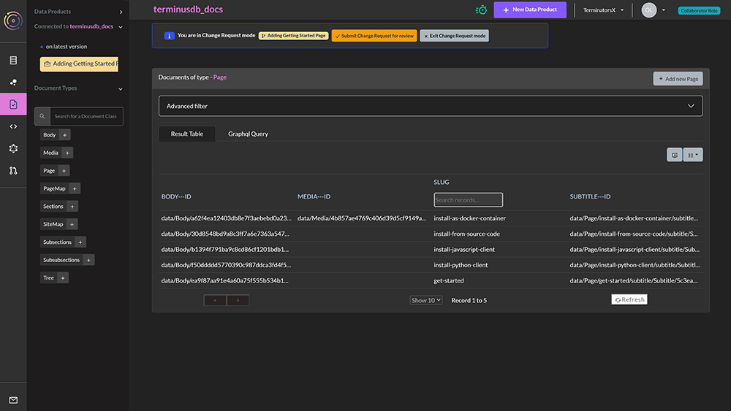This screenshot has height=411, width=731.
Task: Select the Subsections document type
Action: tap(57, 242)
